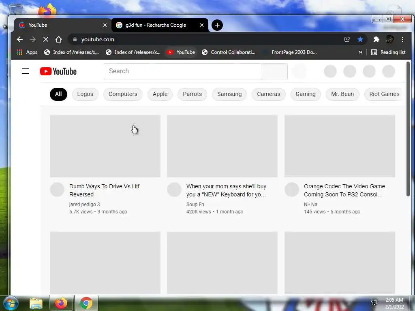
Task: Go back with the browser back arrow
Action: click(19, 39)
